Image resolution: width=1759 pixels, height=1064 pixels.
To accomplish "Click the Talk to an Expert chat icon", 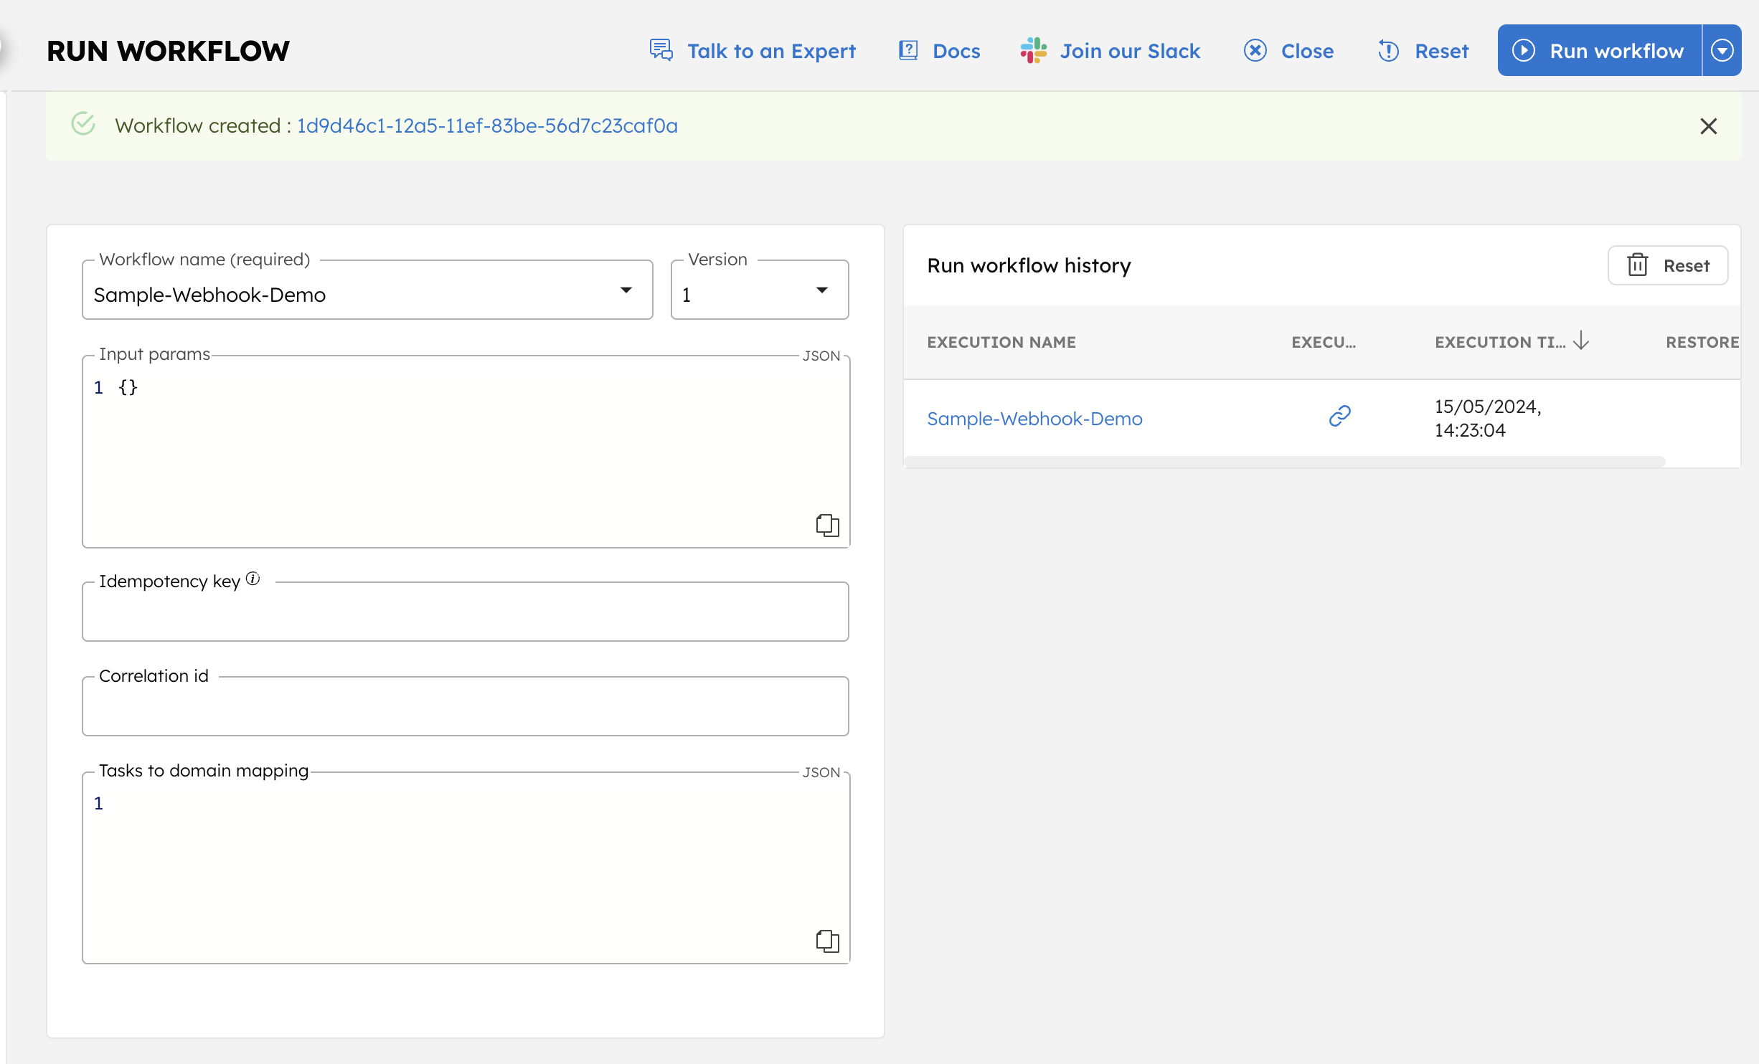I will (659, 49).
